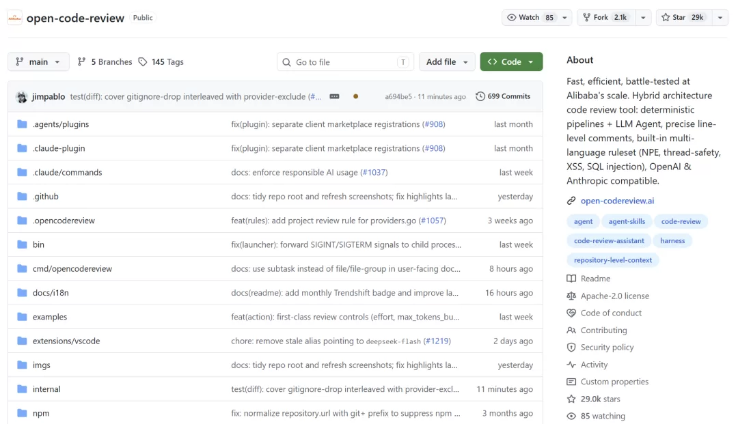Image resolution: width=738 pixels, height=424 pixels.
Task: Click the Custom properties icon
Action: 571,382
